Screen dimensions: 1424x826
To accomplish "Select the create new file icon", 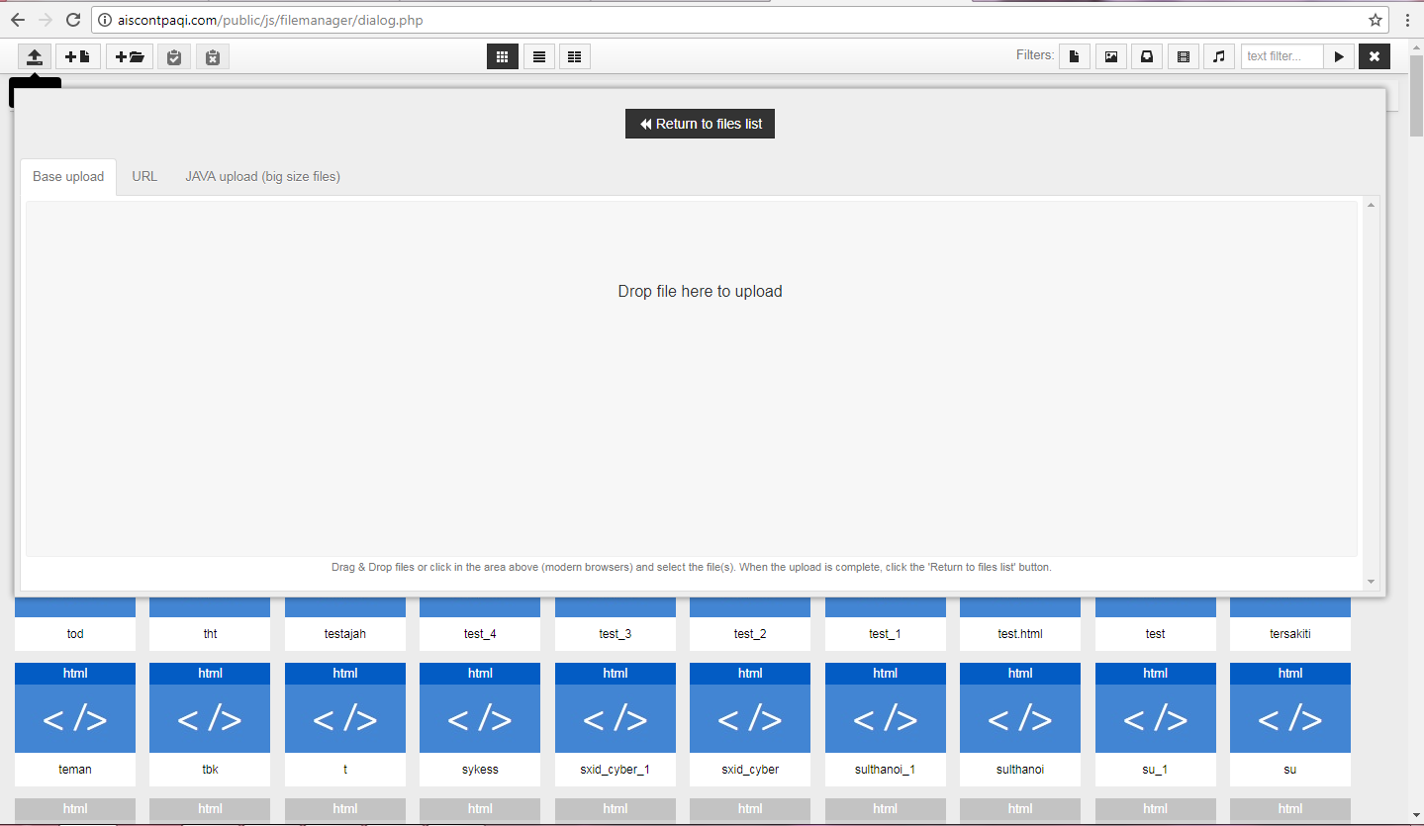I will tap(77, 56).
